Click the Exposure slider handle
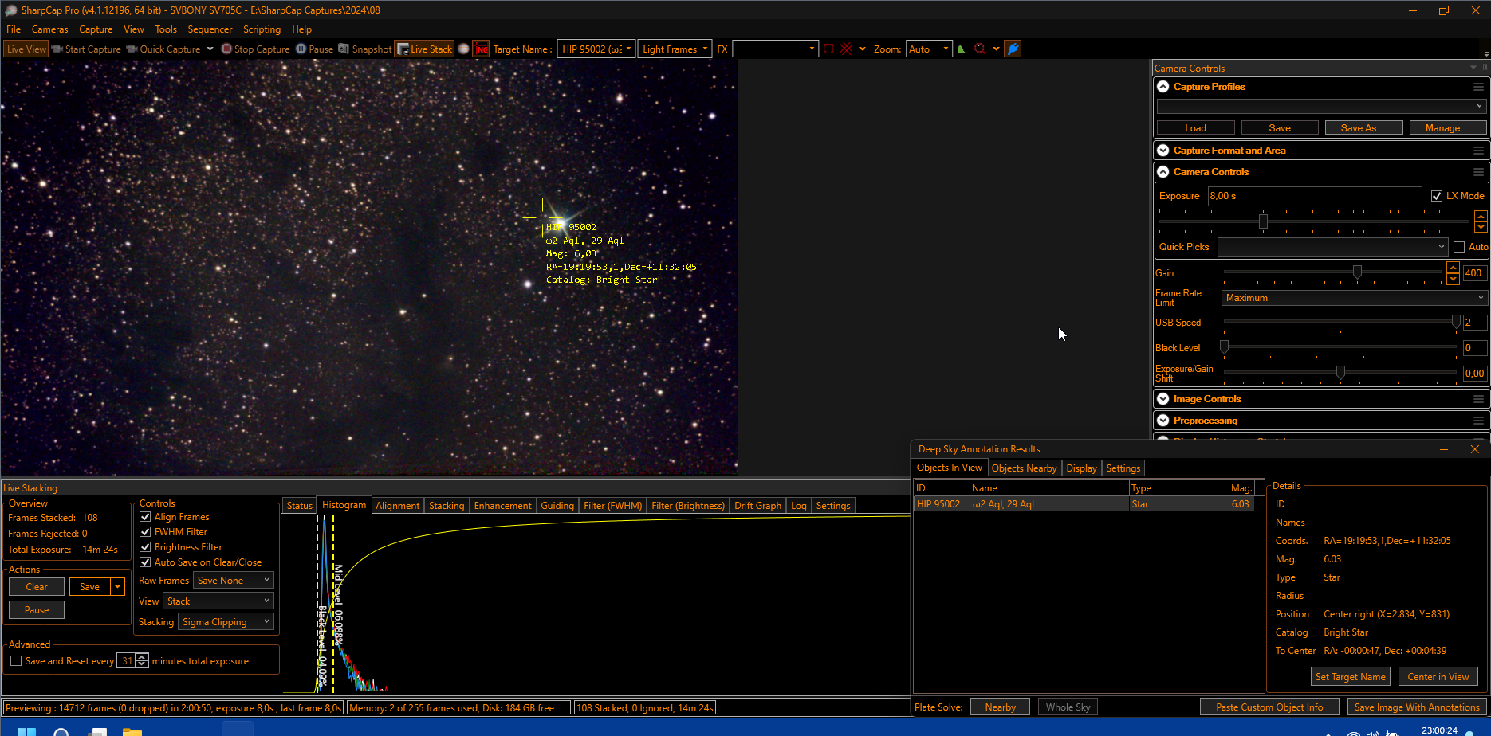The image size is (1491, 736). point(1263,221)
